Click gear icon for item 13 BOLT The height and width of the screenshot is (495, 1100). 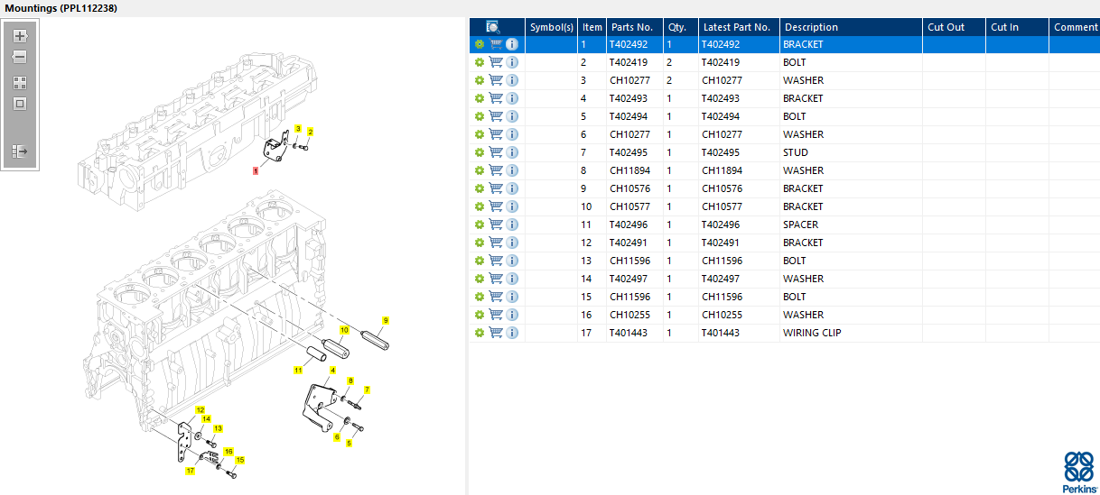pyautogui.click(x=480, y=261)
